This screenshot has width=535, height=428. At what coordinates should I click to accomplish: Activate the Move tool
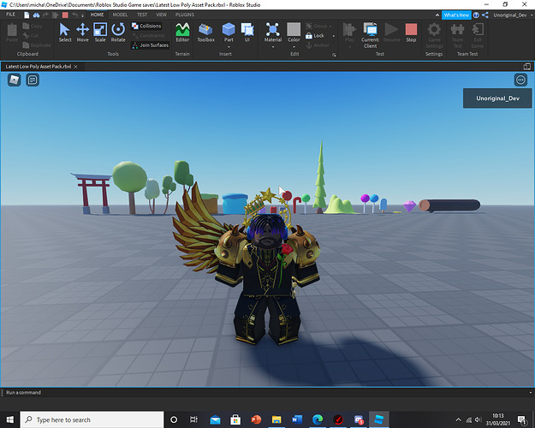click(82, 33)
